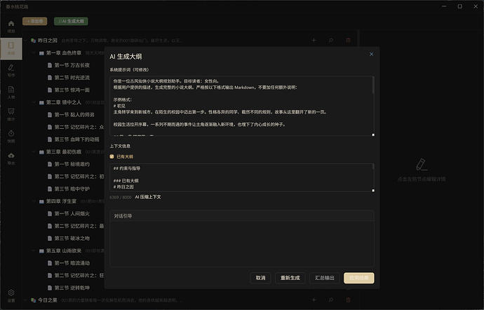Click book icon of 第一章 血色终章
This screenshot has width=484, height=310.
coord(41,53)
